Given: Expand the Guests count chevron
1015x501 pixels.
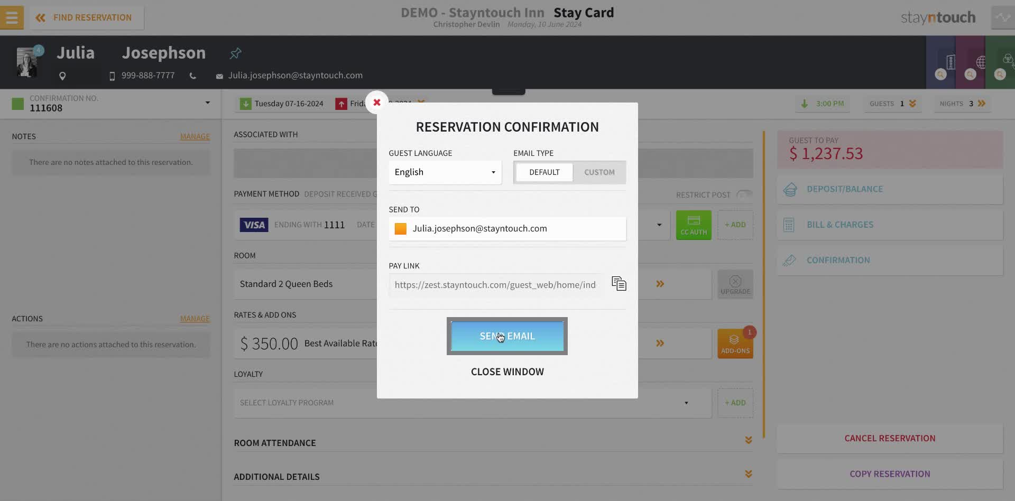Looking at the screenshot, I should click(x=912, y=104).
